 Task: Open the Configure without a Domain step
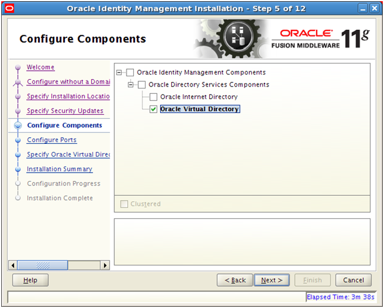[68, 82]
